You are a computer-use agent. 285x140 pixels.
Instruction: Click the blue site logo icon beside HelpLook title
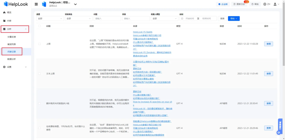[x=44, y=4]
